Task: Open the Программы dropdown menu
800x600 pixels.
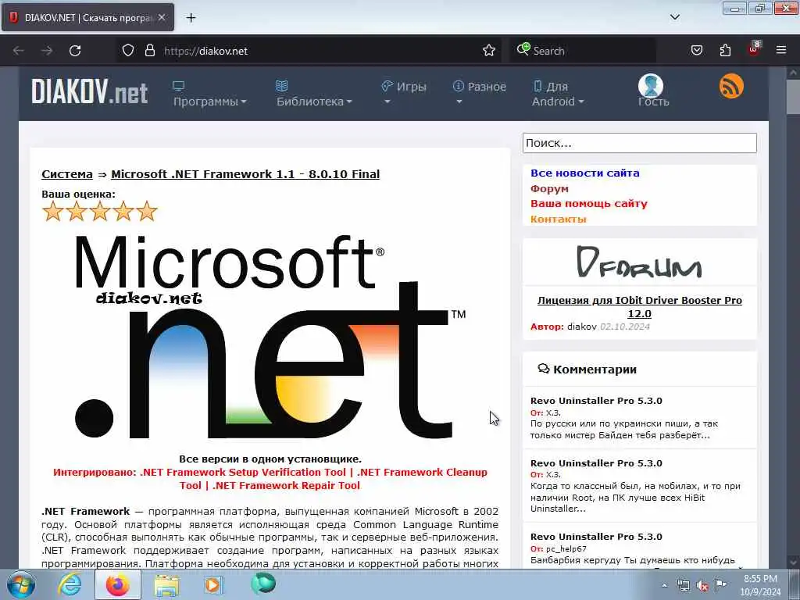Action: point(209,95)
